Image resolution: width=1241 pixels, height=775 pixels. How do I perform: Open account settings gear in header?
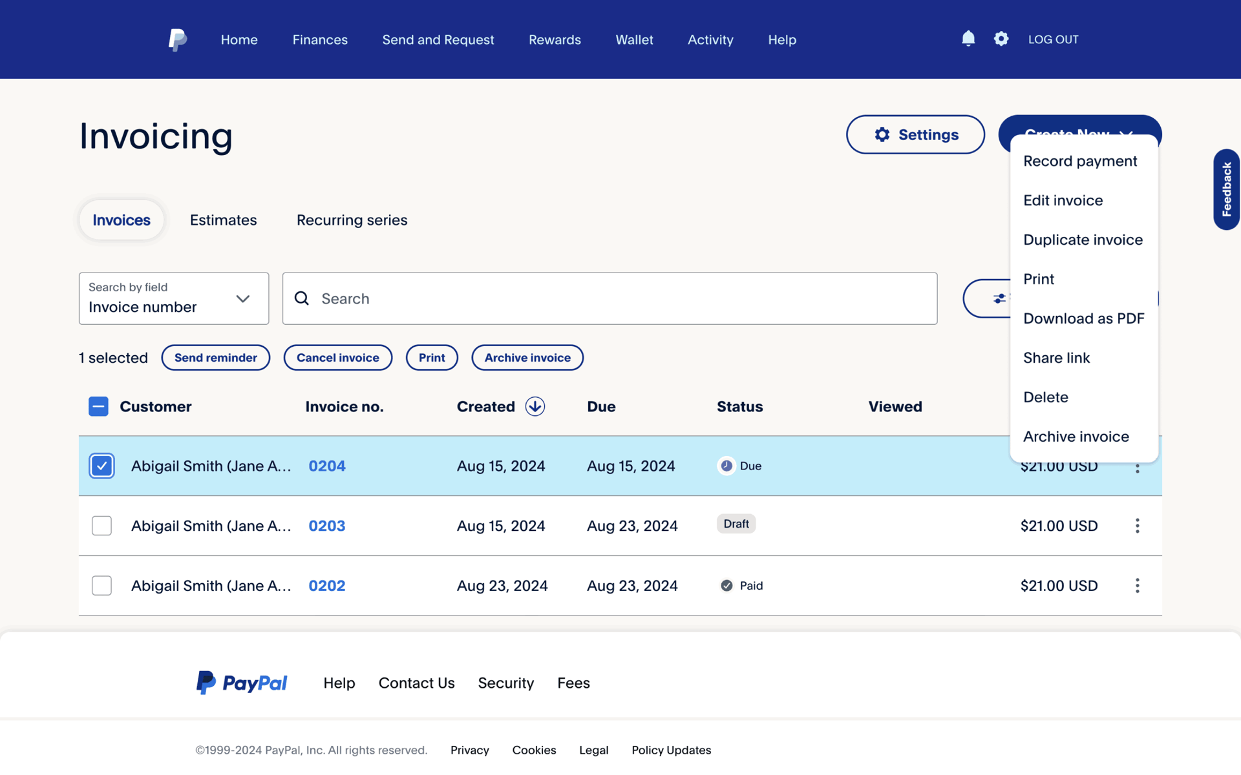1001,39
